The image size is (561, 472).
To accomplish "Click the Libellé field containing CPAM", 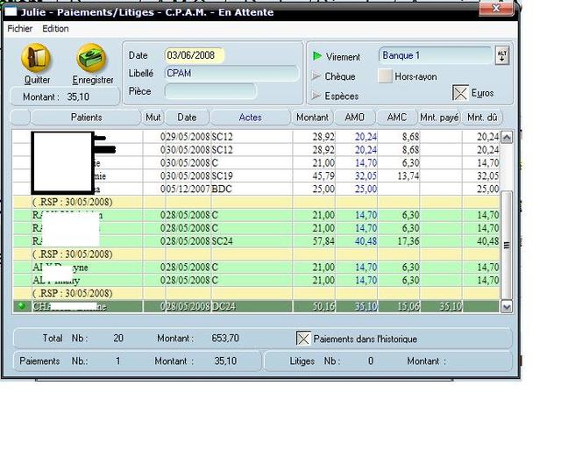I will (231, 74).
